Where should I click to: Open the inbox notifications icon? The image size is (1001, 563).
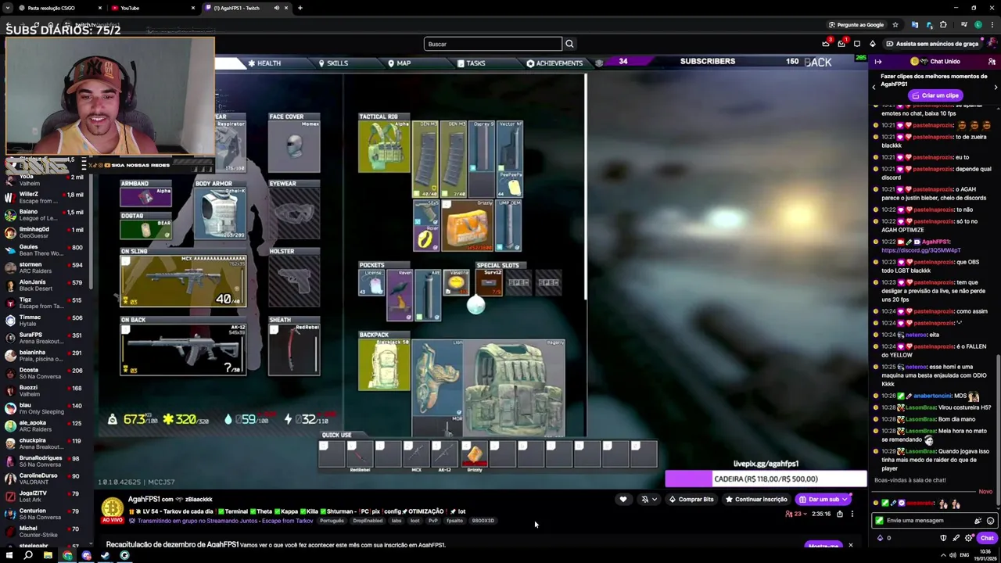pyautogui.click(x=841, y=44)
